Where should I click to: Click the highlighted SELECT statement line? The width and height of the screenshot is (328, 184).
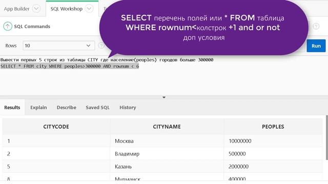[70, 66]
